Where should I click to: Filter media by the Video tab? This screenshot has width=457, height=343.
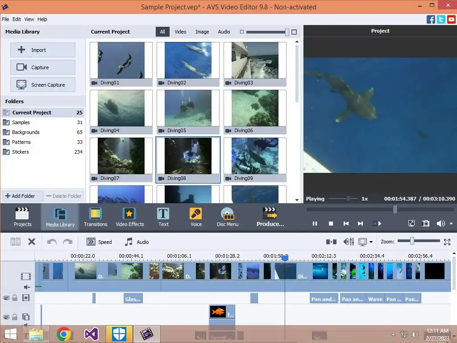pos(180,32)
